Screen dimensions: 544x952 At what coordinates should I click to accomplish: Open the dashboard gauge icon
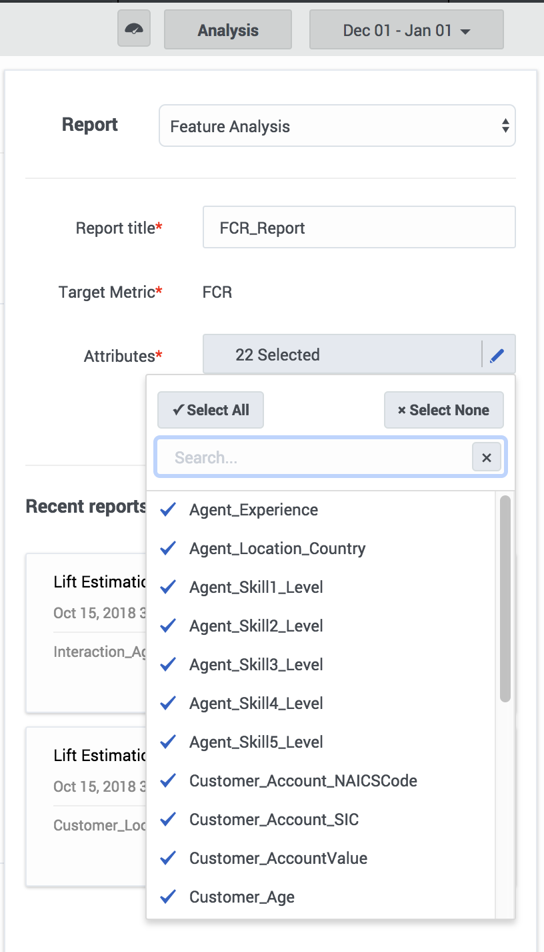[x=134, y=30]
